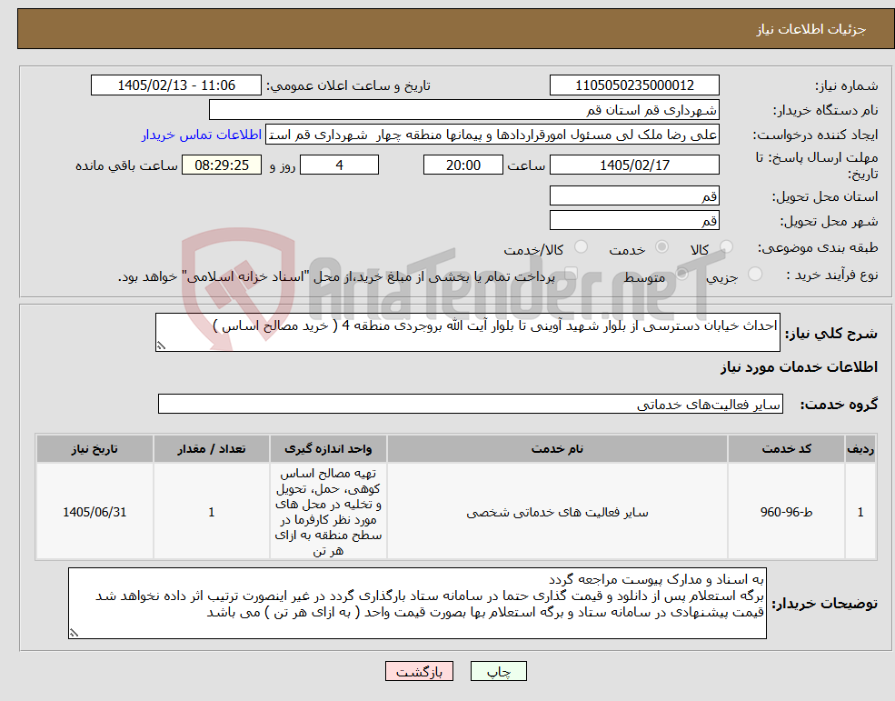This screenshot has height=701, width=895.
Task: Select the خدمت radio button
Action: (661, 246)
